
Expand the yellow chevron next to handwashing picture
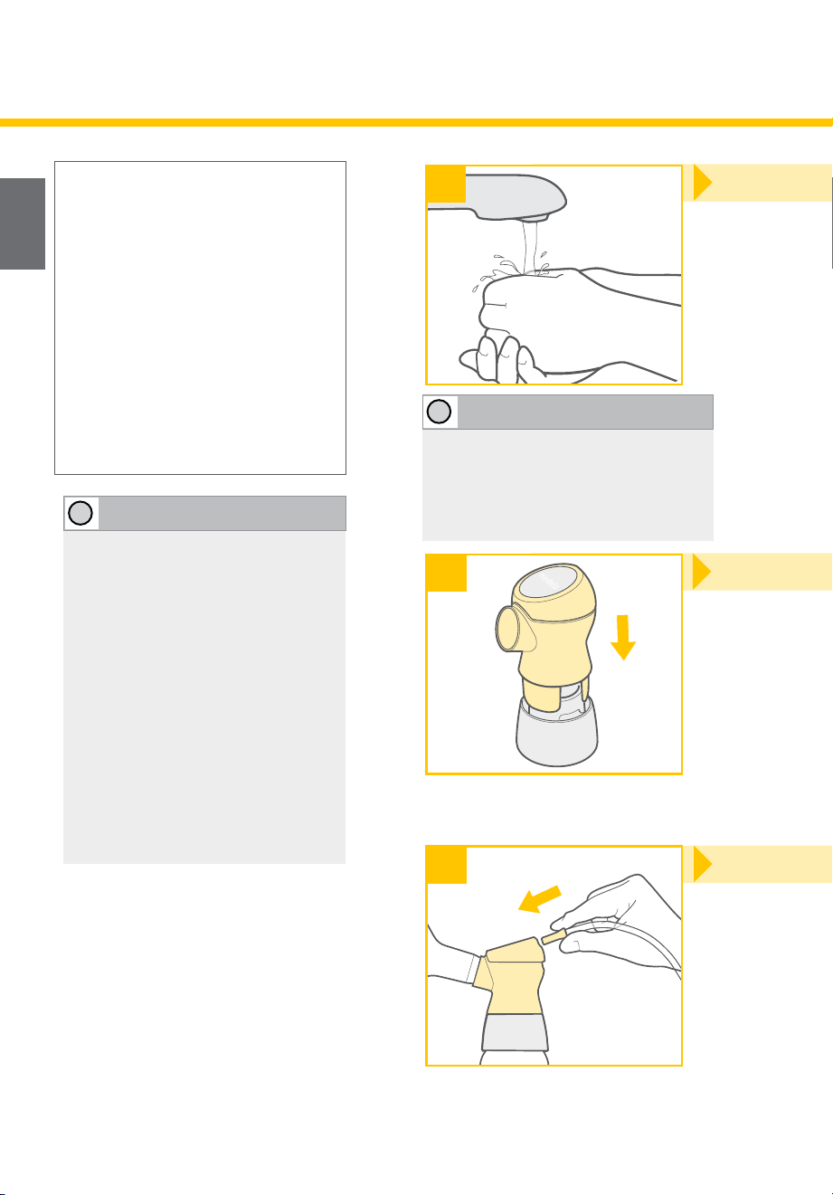coord(705,183)
